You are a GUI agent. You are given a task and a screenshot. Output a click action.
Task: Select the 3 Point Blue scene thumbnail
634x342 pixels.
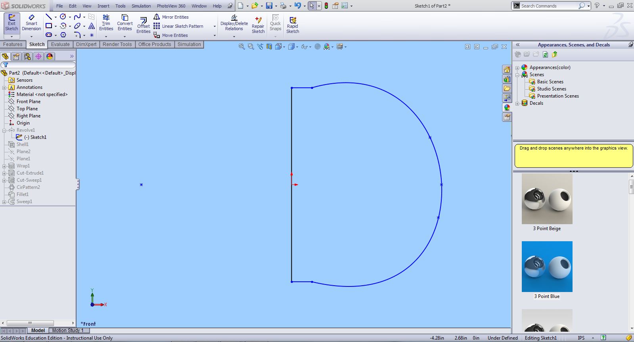pyautogui.click(x=547, y=267)
